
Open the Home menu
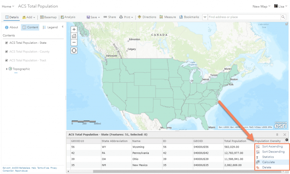tap(8, 6)
